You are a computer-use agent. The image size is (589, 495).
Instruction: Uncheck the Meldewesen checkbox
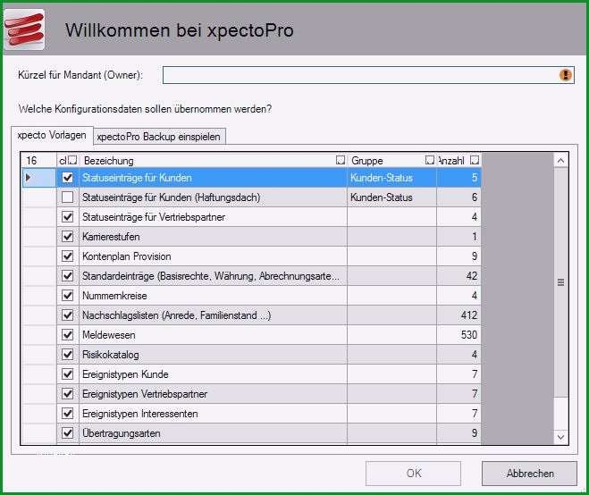pyautogui.click(x=68, y=335)
